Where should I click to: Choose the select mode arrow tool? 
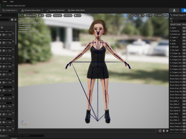[x=118, y=15]
